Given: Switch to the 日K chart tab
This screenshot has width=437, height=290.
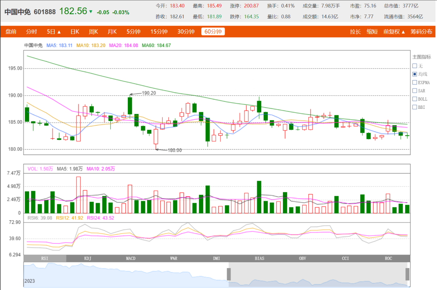Looking at the screenshot, I should pos(75,32).
